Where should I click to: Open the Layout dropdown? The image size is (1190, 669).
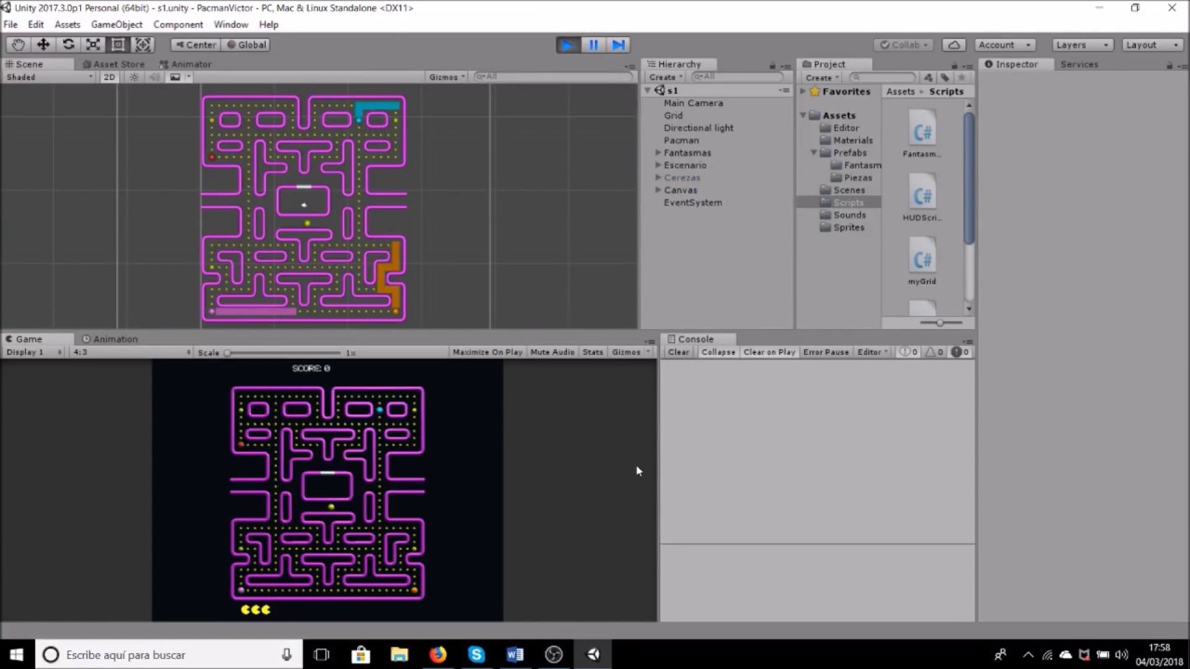[1153, 45]
